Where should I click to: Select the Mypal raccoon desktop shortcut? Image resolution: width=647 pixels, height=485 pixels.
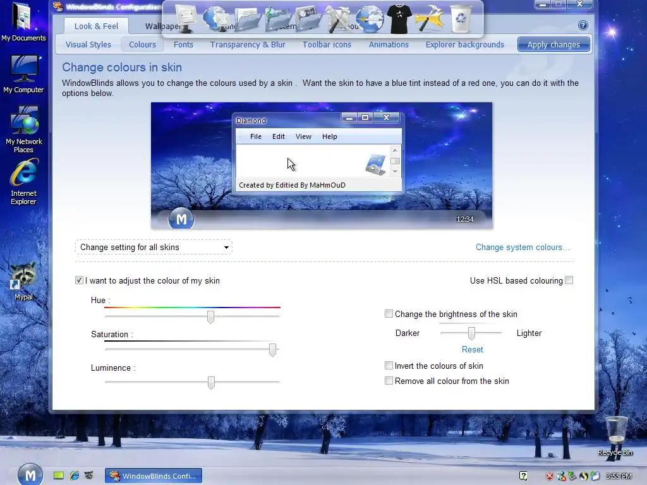point(23,281)
